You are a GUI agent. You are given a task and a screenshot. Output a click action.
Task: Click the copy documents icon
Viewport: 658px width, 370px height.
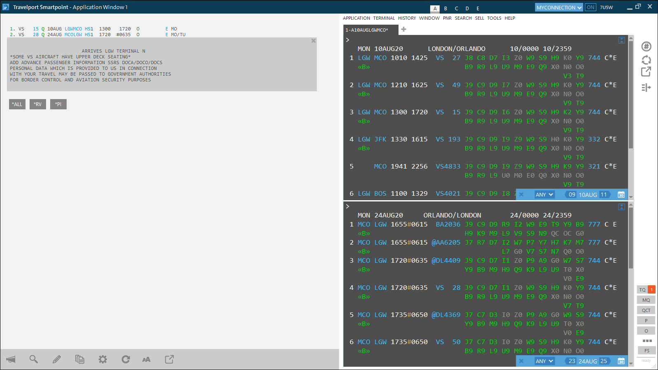(80, 360)
